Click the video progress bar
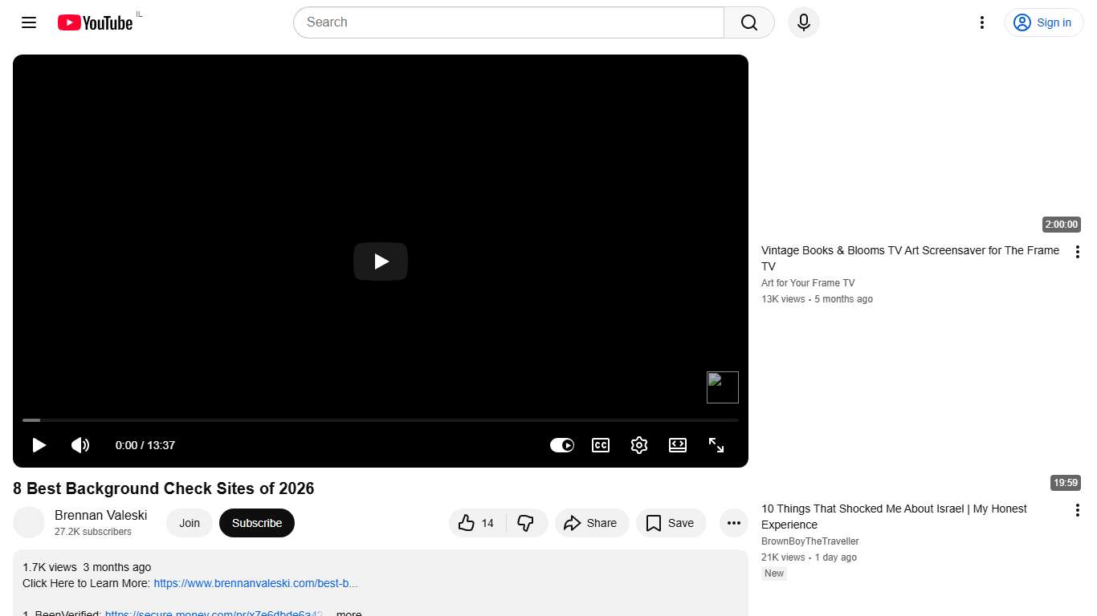The image size is (1097, 616). [x=381, y=419]
